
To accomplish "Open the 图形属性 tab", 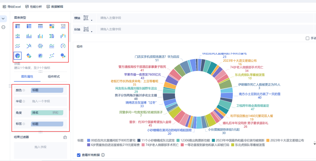I will tap(27, 76).
